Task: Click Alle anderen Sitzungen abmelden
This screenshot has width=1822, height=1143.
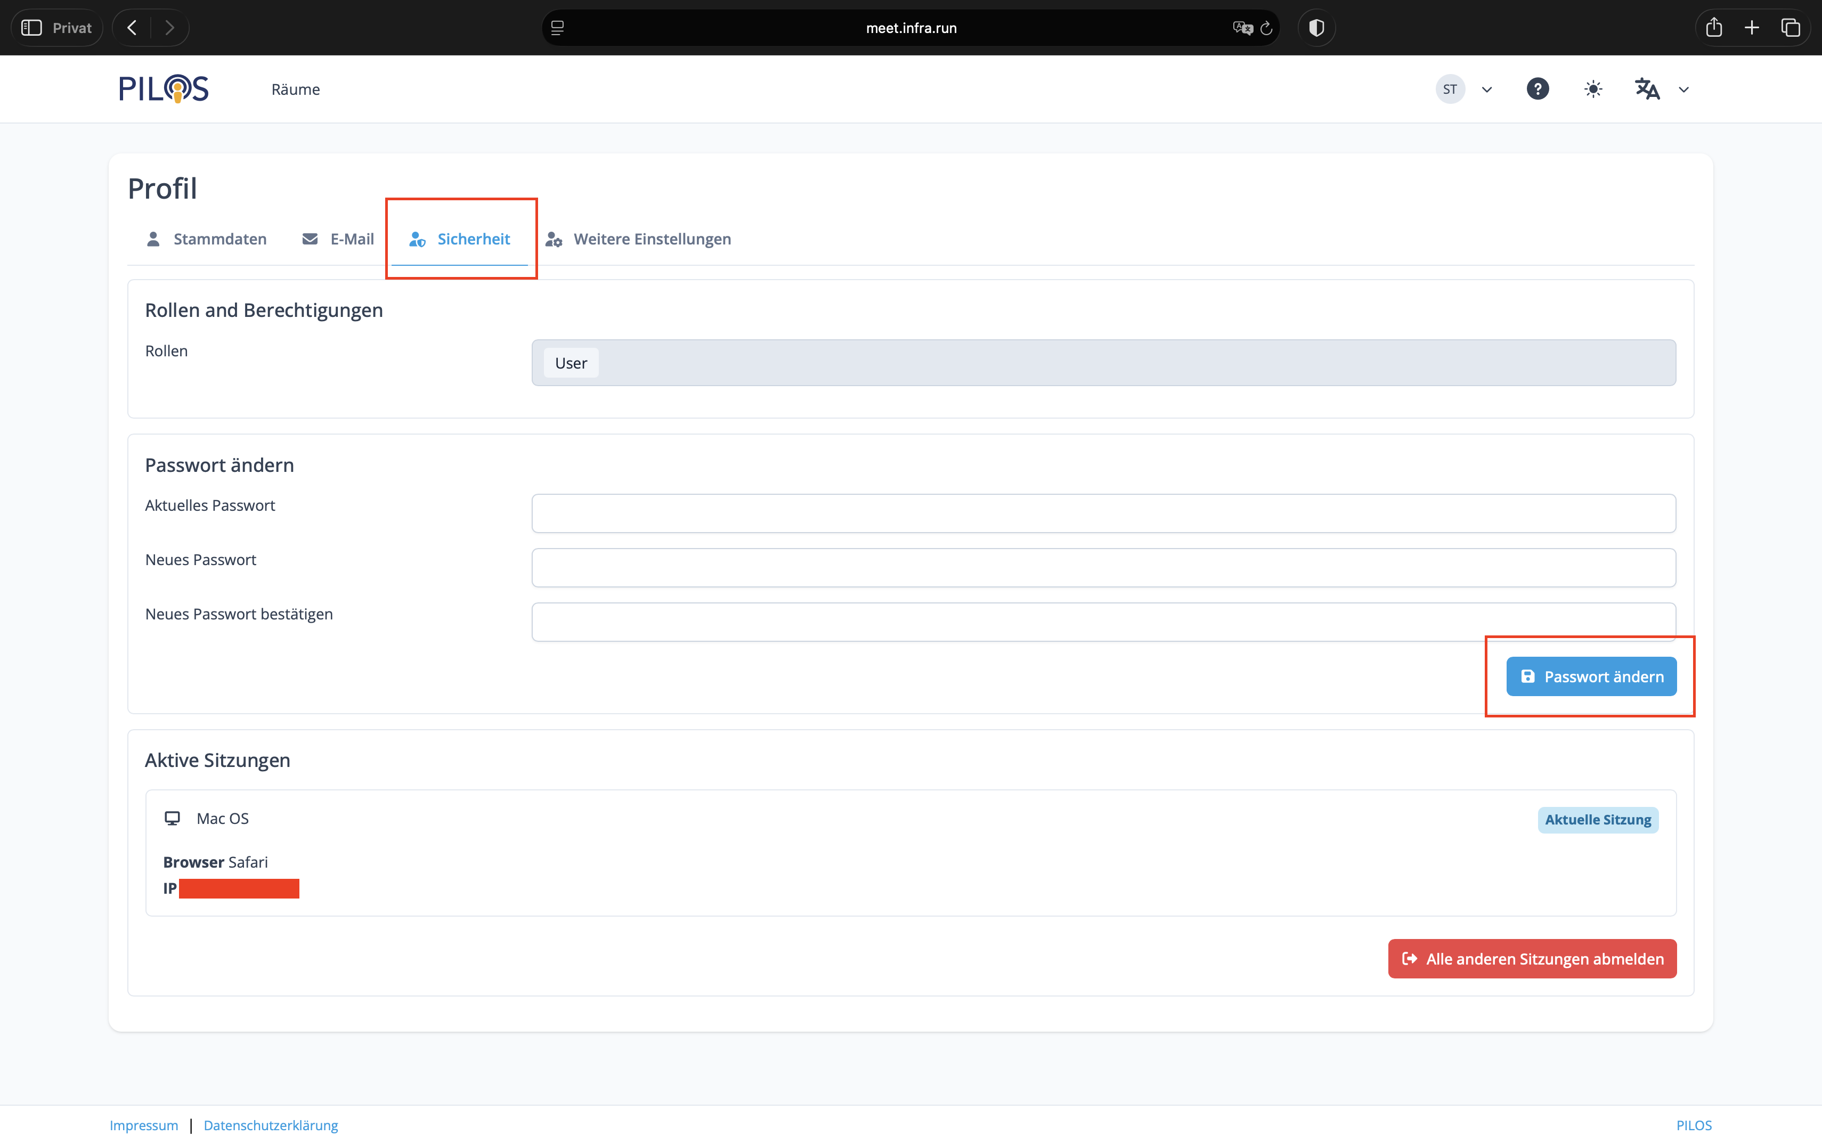Action: click(x=1532, y=959)
